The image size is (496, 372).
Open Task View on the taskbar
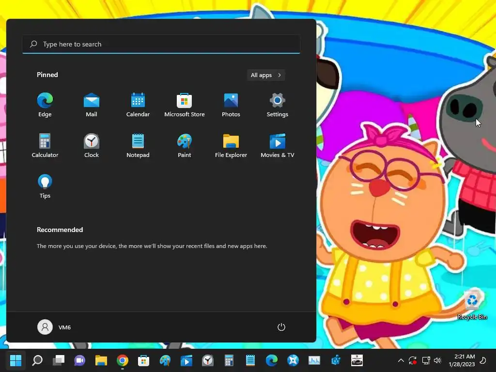[x=59, y=360]
